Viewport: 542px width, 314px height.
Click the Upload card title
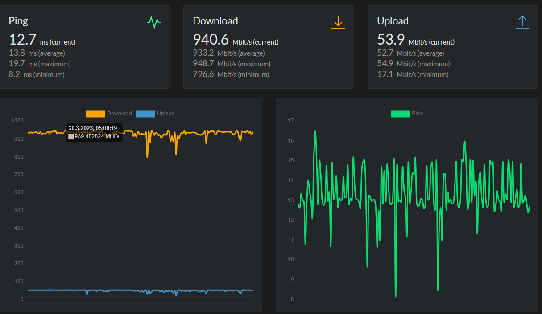pyautogui.click(x=393, y=21)
